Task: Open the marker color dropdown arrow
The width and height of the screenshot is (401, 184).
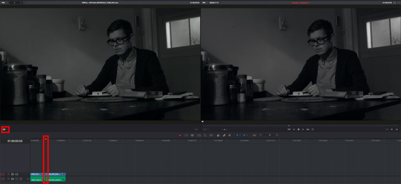Action: point(247,135)
